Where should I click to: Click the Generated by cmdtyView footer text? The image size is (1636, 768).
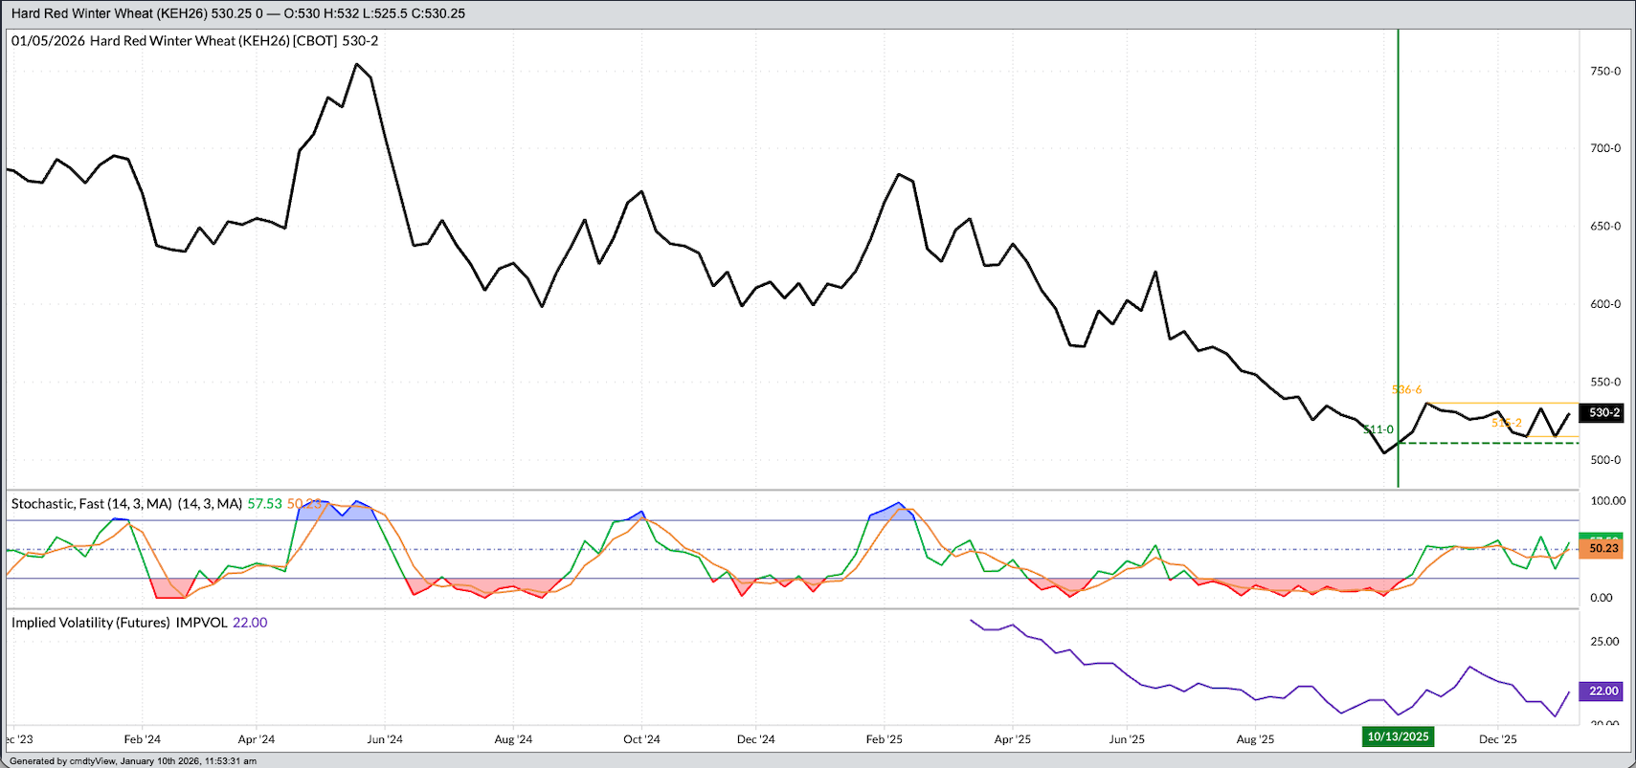point(133,761)
